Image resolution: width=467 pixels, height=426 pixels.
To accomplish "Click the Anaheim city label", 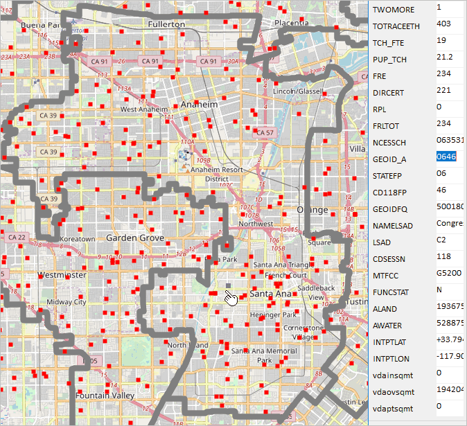I will tap(199, 105).
